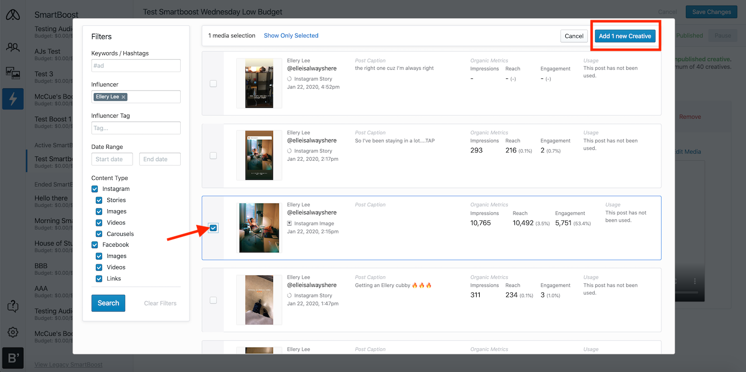This screenshot has width=746, height=372.
Task: Click the Influencer Tag input field
Action: [136, 128]
